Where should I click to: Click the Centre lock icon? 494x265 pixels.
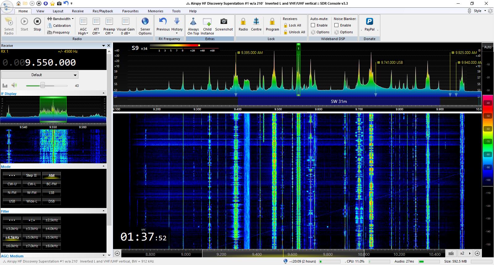click(256, 22)
